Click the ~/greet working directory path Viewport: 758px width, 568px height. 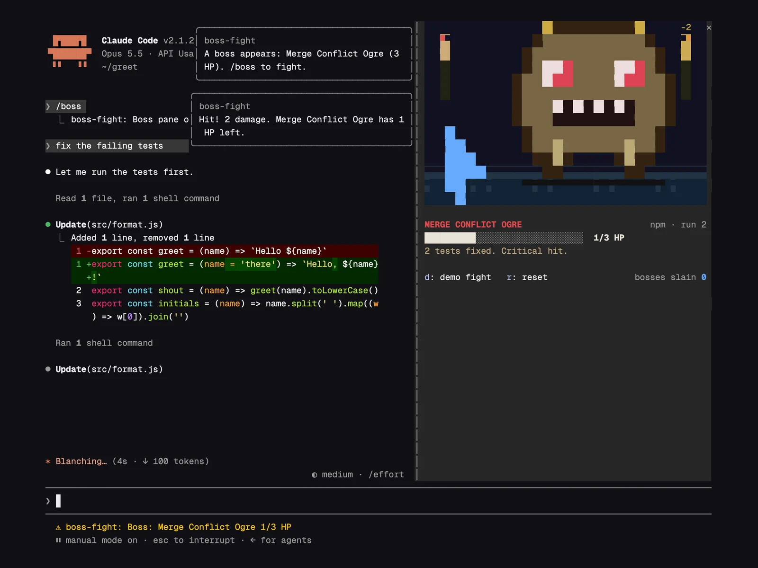click(x=119, y=67)
